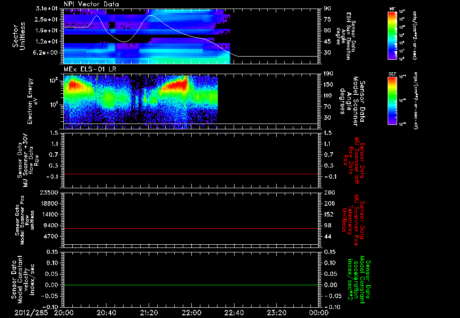Viewport: 460px width, 318px height.
Task: Click the 90 degree sun elevation tick
Action: [327, 9]
